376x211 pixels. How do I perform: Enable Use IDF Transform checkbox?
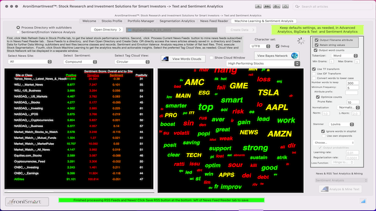[314, 73]
